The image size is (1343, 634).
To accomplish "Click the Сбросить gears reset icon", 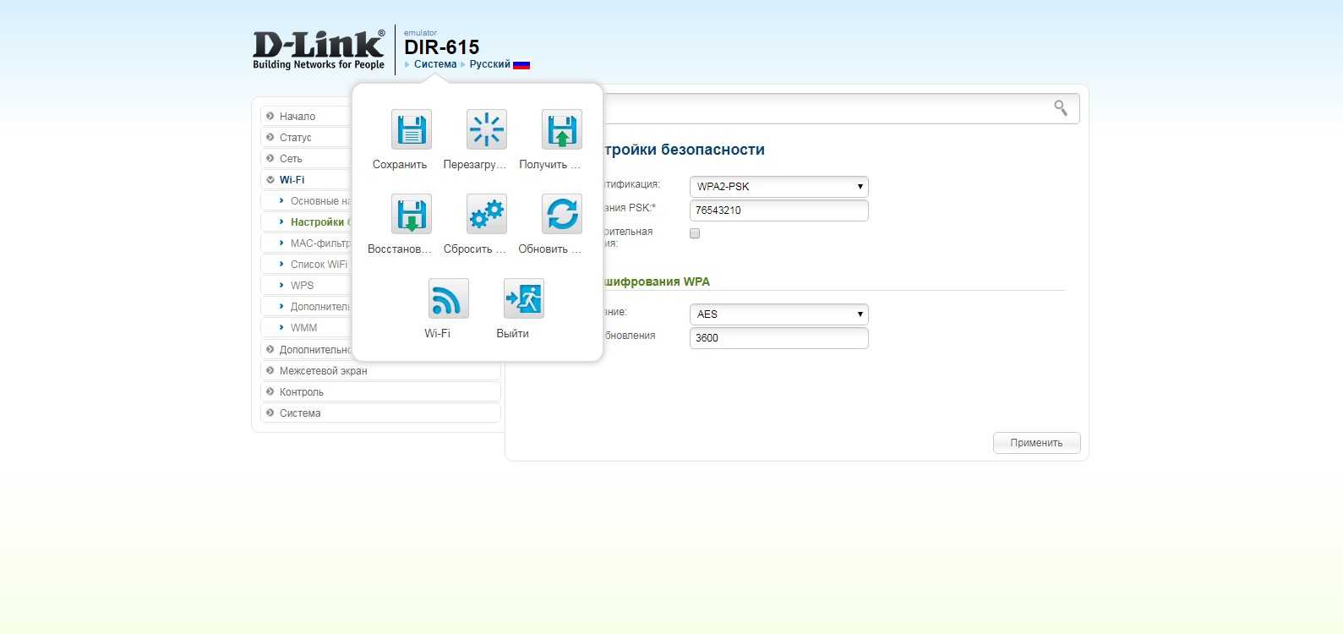I will coord(486,215).
